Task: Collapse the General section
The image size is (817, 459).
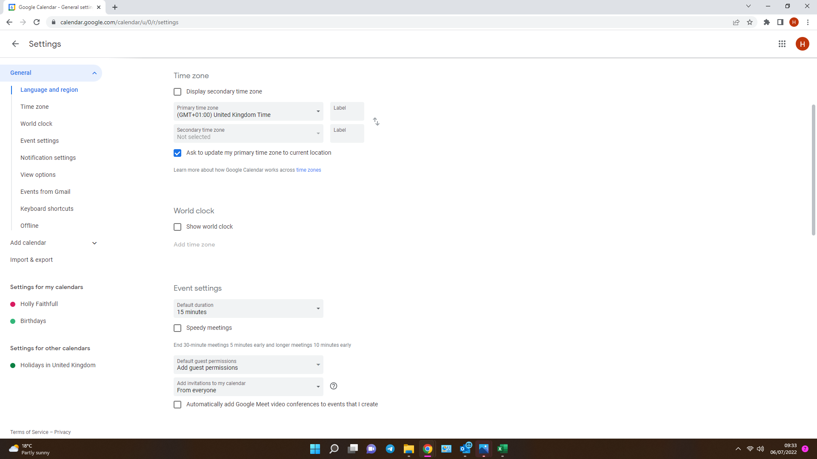Action: [x=94, y=73]
